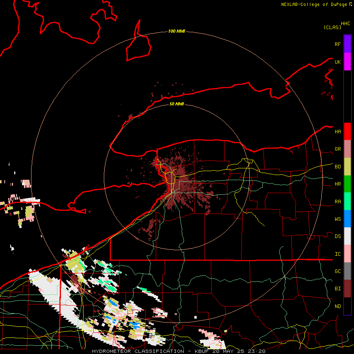Click the 100 NMI range ring label

(x=177, y=31)
